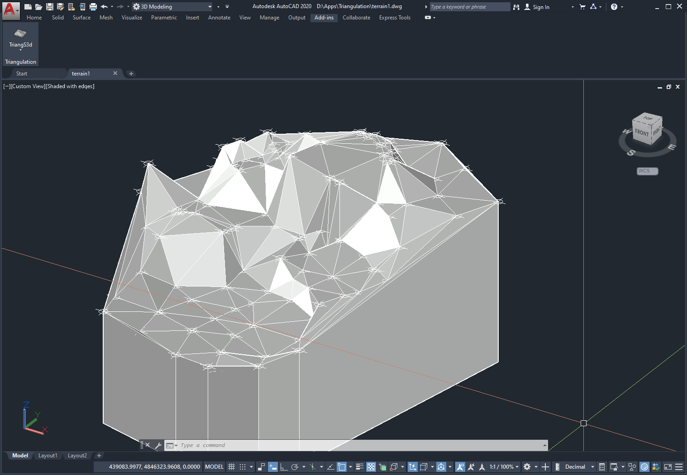Open the Visualize ribbon tab
687x475 pixels.
[132, 18]
